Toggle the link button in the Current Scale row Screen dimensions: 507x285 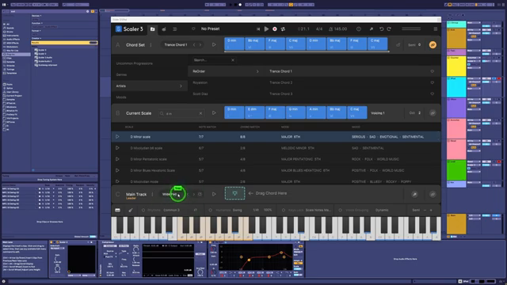pyautogui.click(x=433, y=113)
